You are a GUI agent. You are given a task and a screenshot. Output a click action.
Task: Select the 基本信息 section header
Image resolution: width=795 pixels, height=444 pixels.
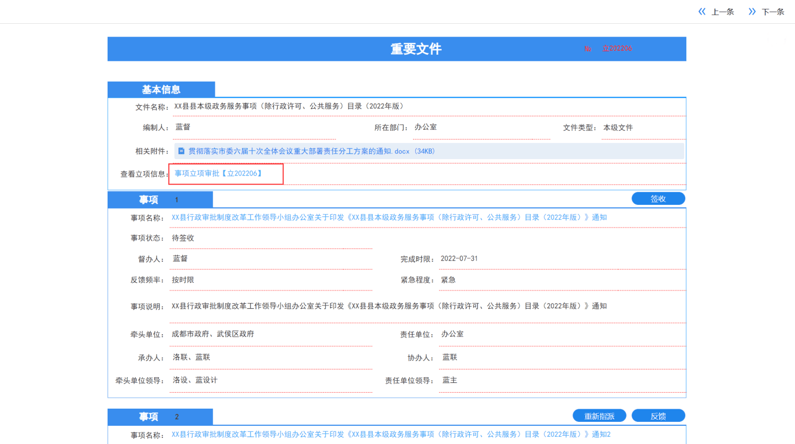[x=161, y=89]
